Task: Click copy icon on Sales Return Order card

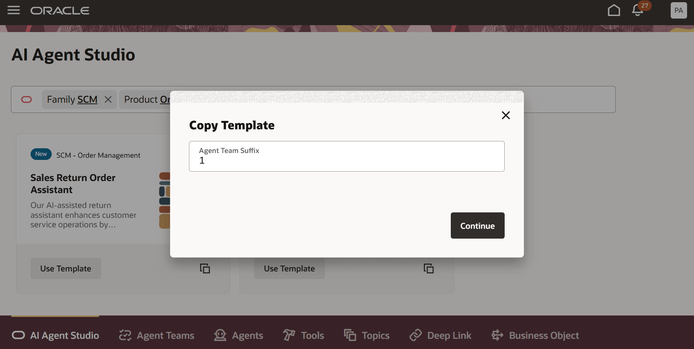Action: point(205,268)
